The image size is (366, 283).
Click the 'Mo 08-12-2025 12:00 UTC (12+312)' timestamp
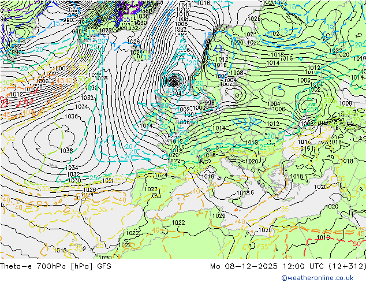288,266
